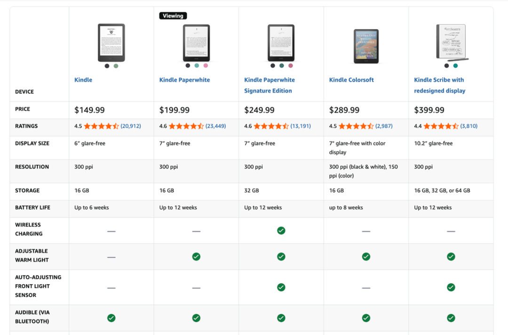Open the 23,449 ratings for Kindle Paperwhite
The image size is (508, 335).
[215, 126]
